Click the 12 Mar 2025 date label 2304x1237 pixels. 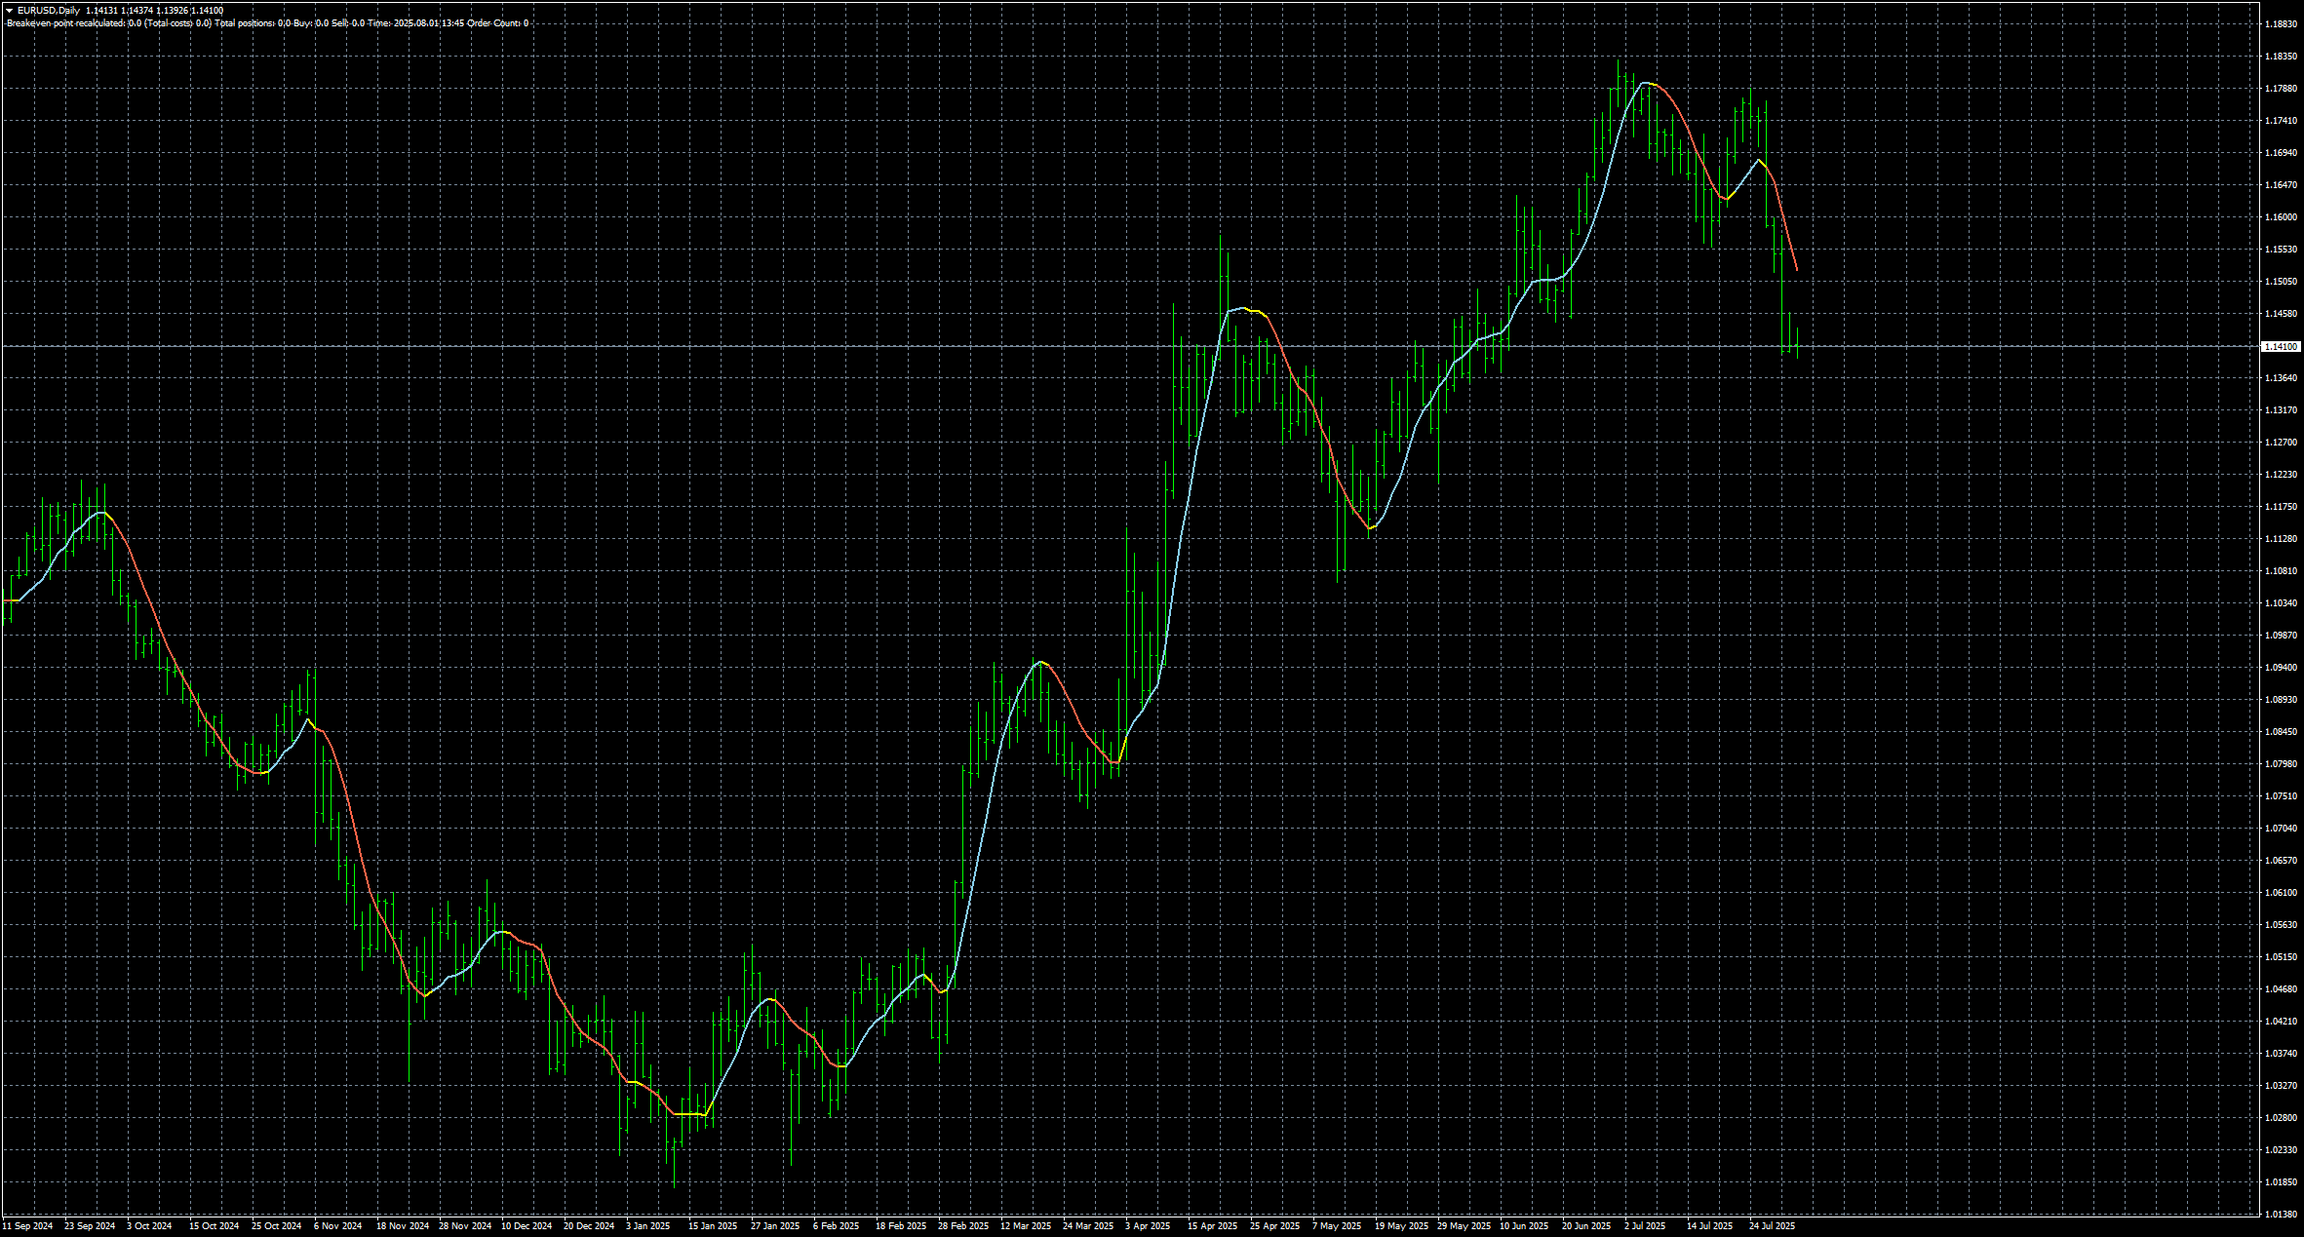point(1026,1226)
